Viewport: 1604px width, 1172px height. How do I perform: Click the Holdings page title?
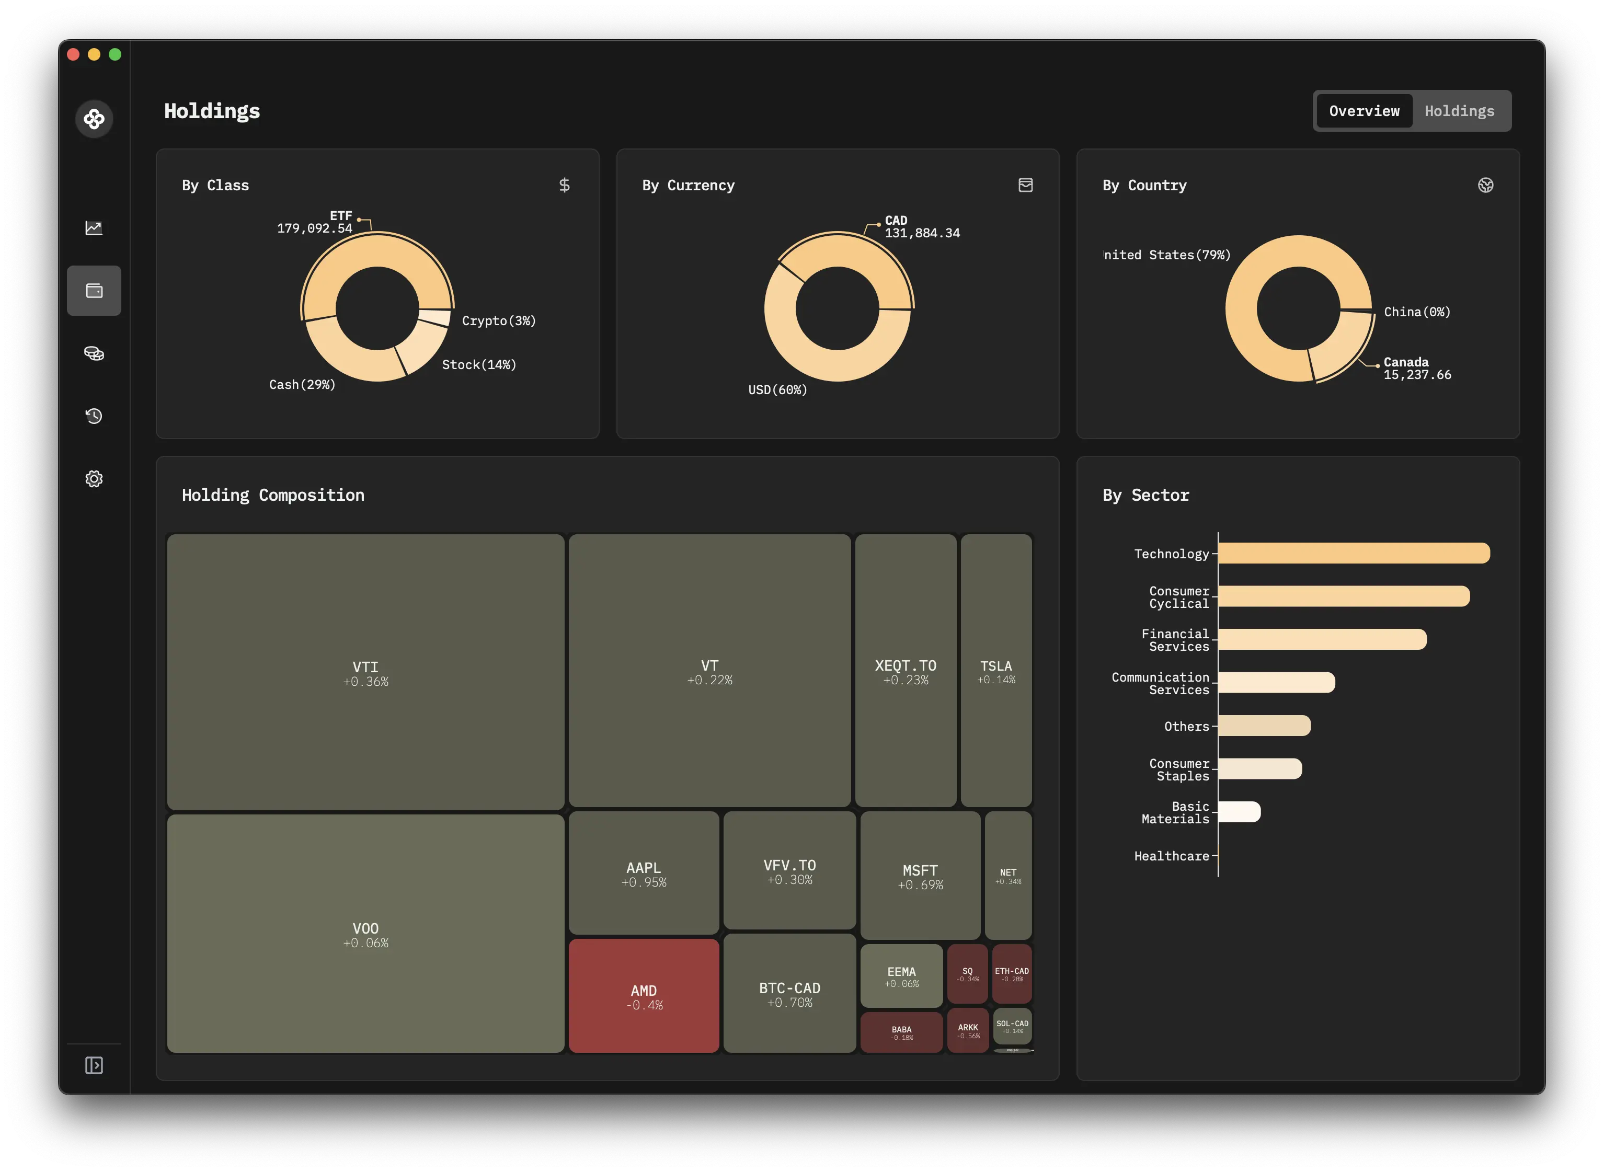point(212,111)
